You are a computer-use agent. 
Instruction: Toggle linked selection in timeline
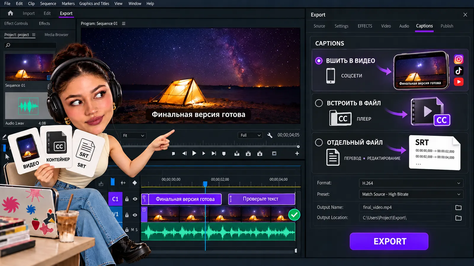point(123,183)
